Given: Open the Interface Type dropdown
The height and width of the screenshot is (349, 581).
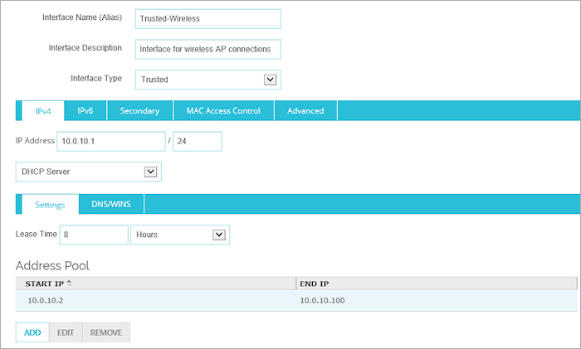Looking at the screenshot, I should [x=207, y=80].
